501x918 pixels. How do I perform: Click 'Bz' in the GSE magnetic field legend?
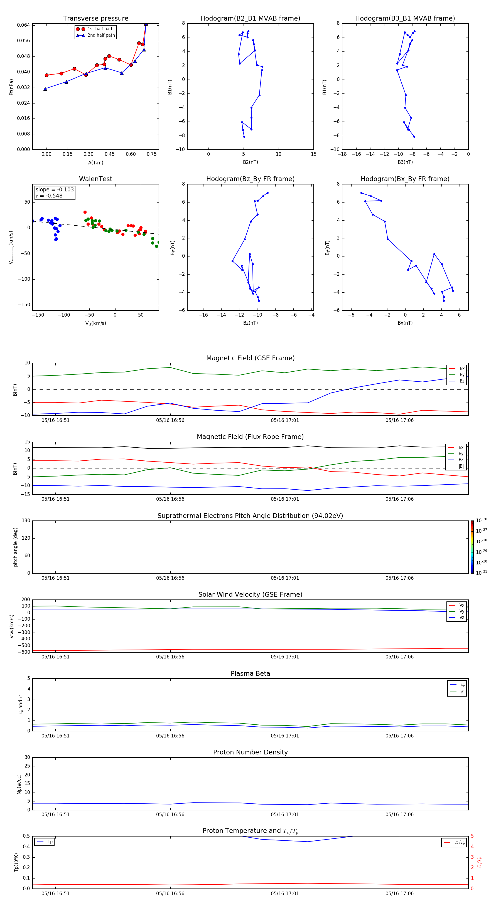pyautogui.click(x=457, y=381)
